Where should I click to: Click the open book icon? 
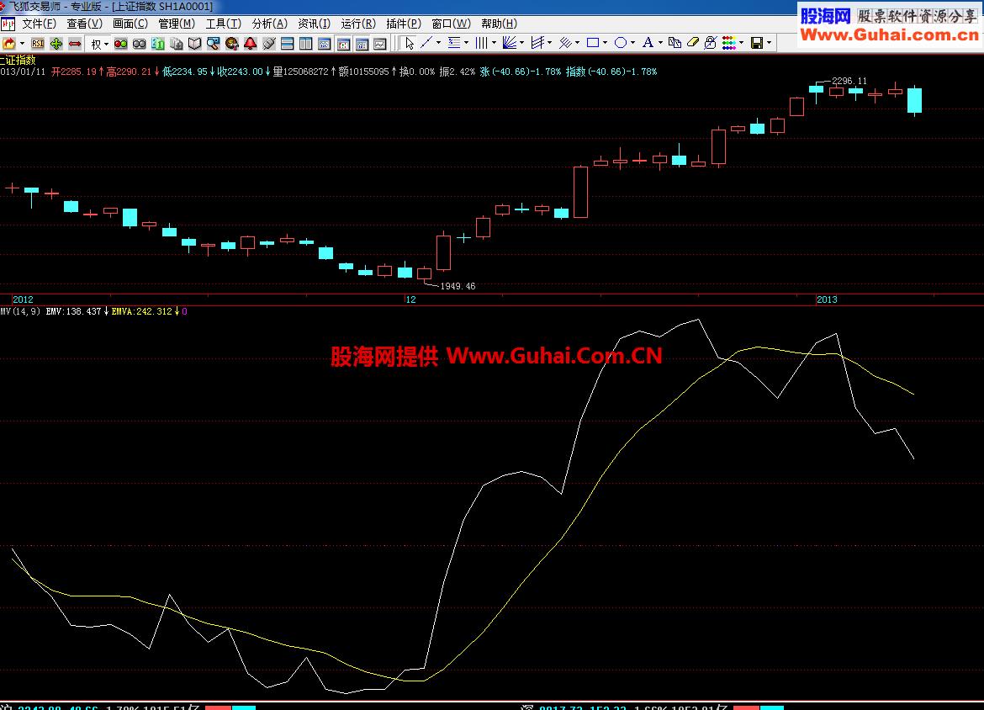tap(194, 43)
